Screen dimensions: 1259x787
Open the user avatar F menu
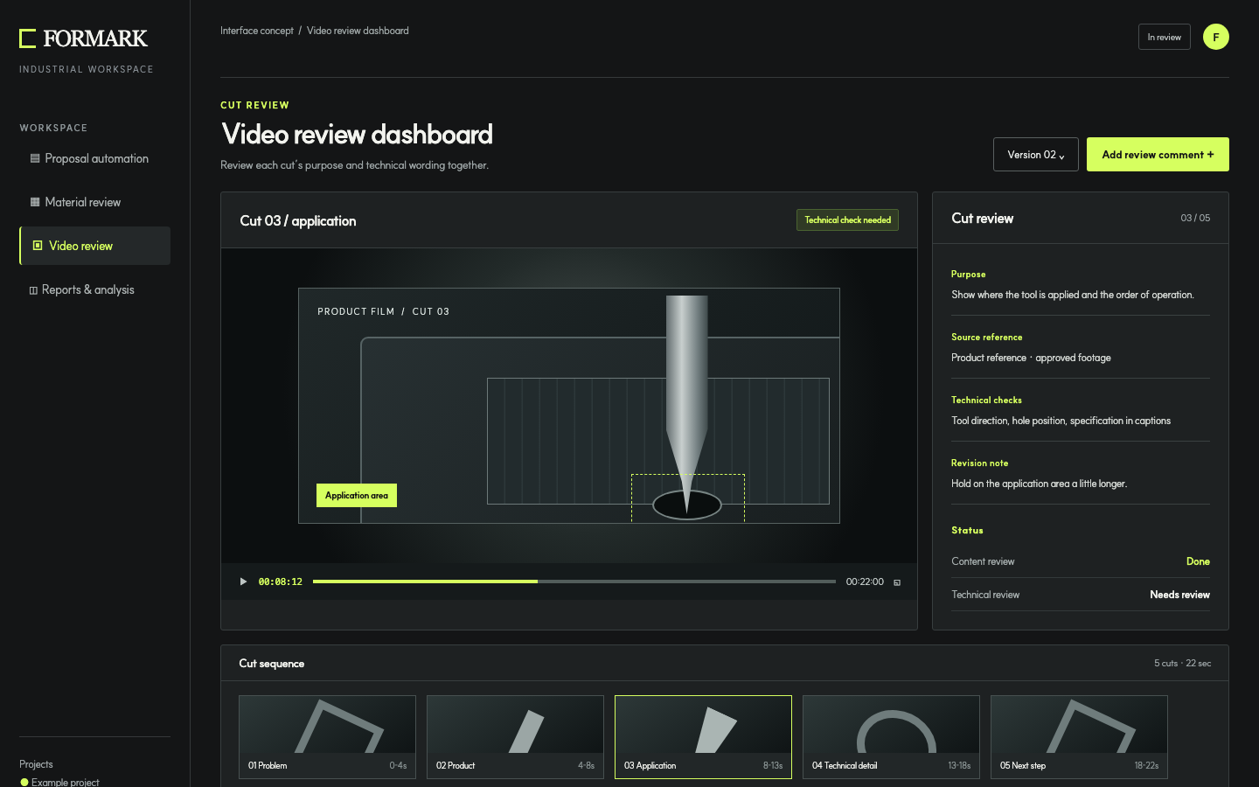click(1215, 37)
